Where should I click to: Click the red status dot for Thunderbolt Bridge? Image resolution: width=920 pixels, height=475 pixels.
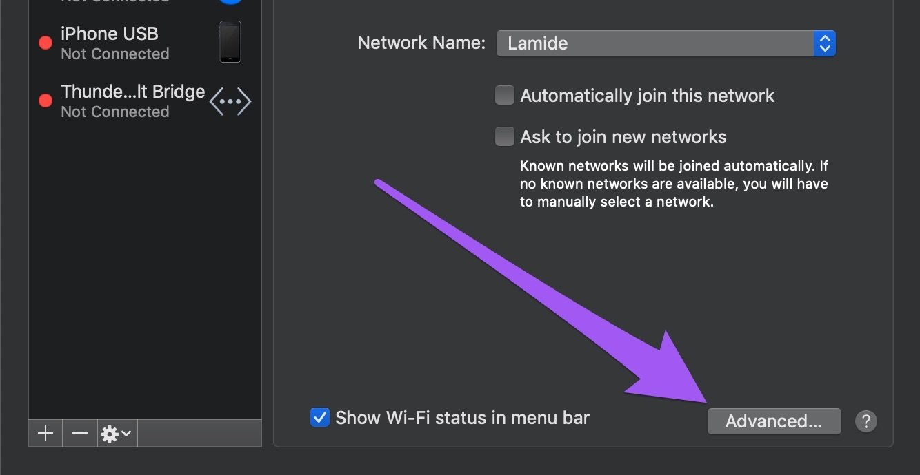[x=46, y=101]
